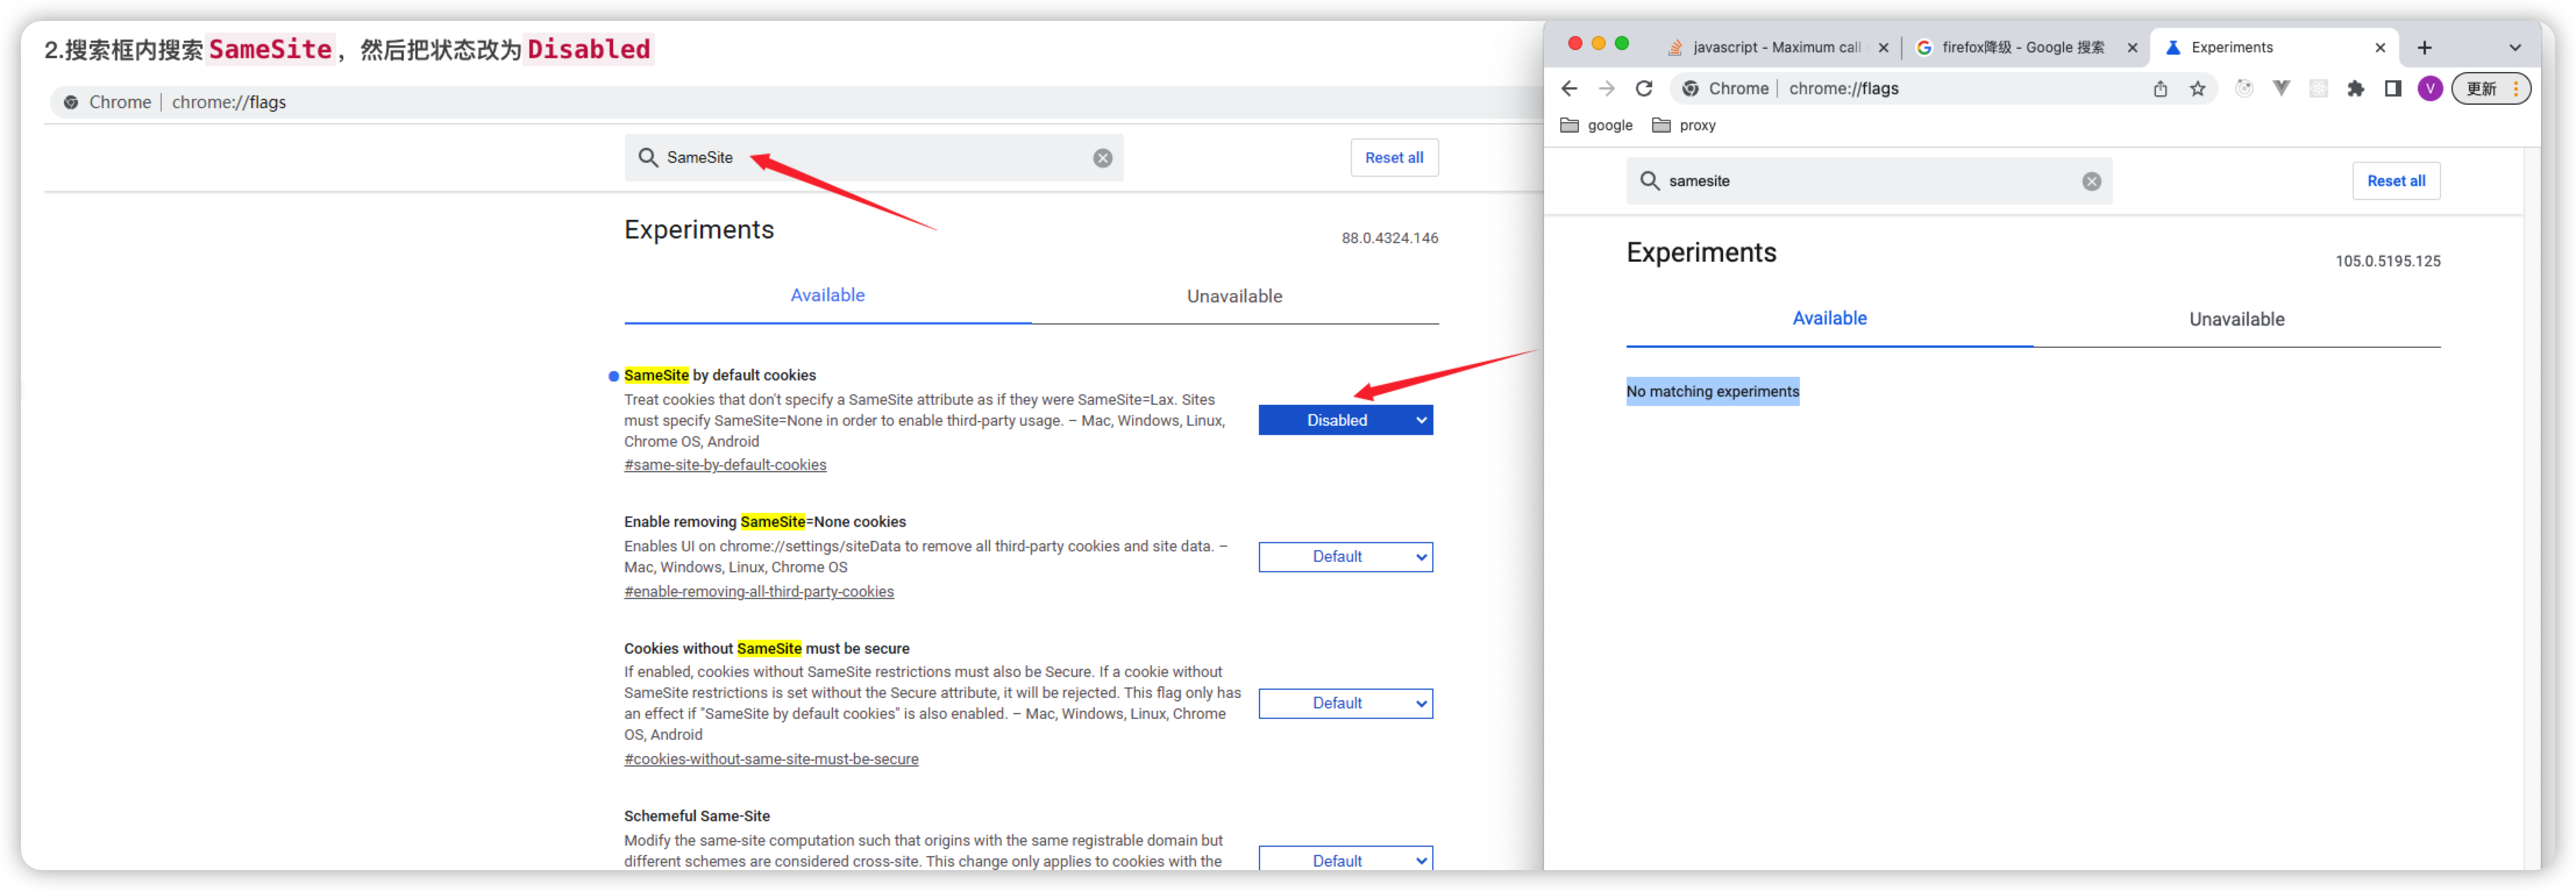Open the Extensions puzzle icon
This screenshot has width=2576, height=891.
tap(2356, 89)
